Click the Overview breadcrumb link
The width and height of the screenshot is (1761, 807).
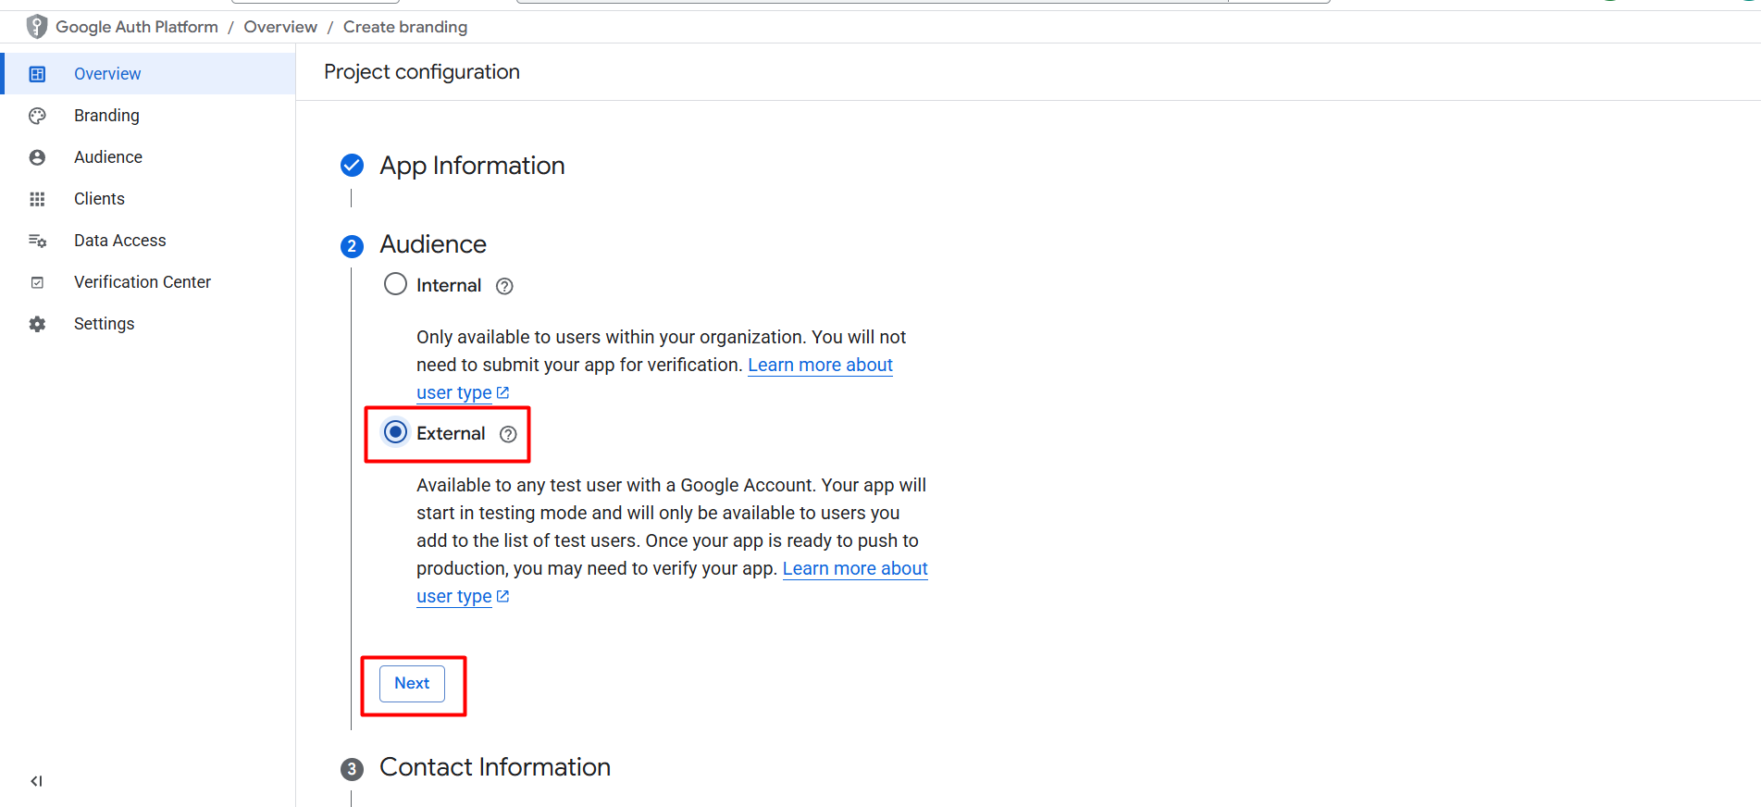coord(280,27)
